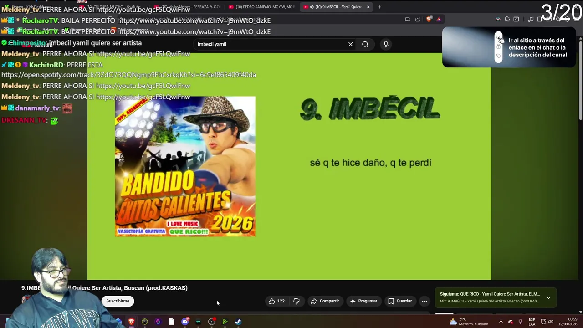Select the lyric 'sé q te hice daño, q te perdí'
This screenshot has height=328, width=583.
point(370,163)
